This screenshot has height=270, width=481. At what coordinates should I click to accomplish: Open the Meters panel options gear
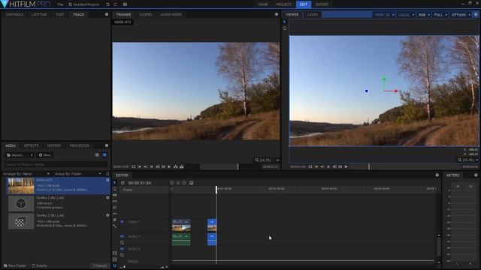click(476, 175)
